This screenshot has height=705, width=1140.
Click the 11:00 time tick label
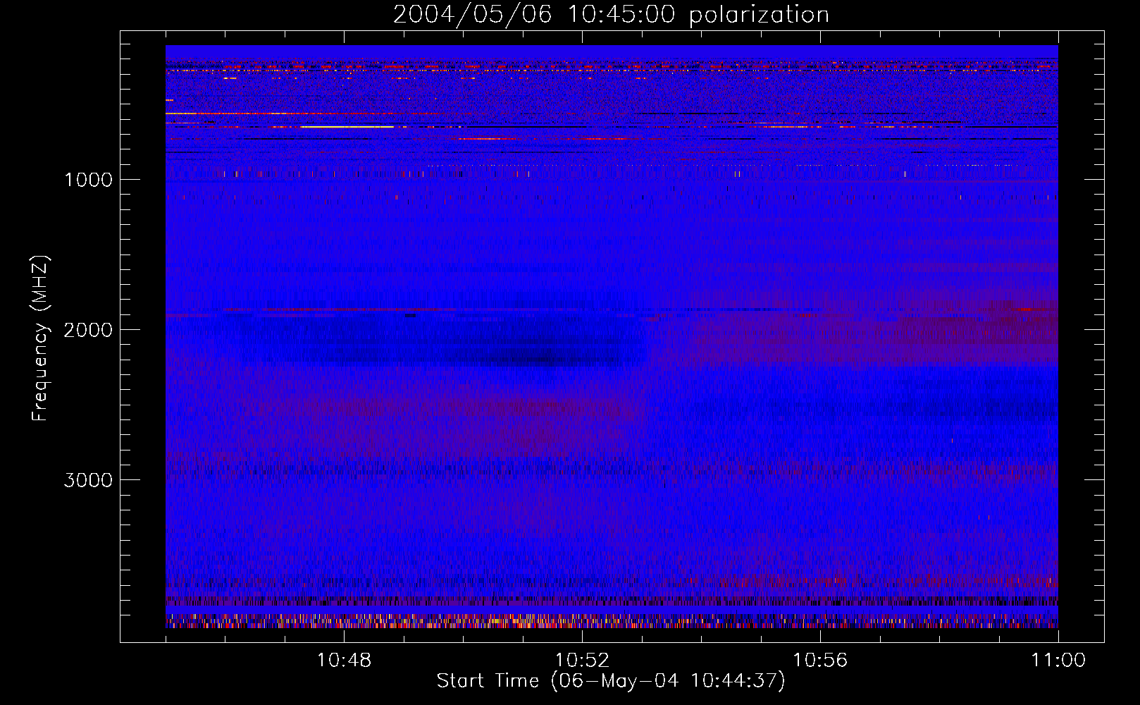pos(1058,661)
